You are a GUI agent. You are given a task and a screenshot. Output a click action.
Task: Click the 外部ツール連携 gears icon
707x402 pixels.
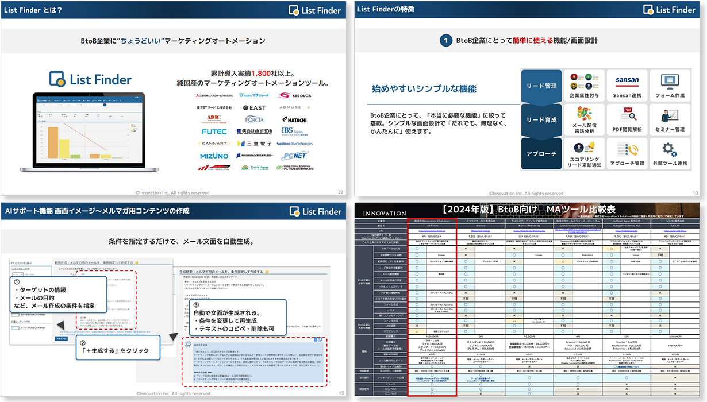669,150
